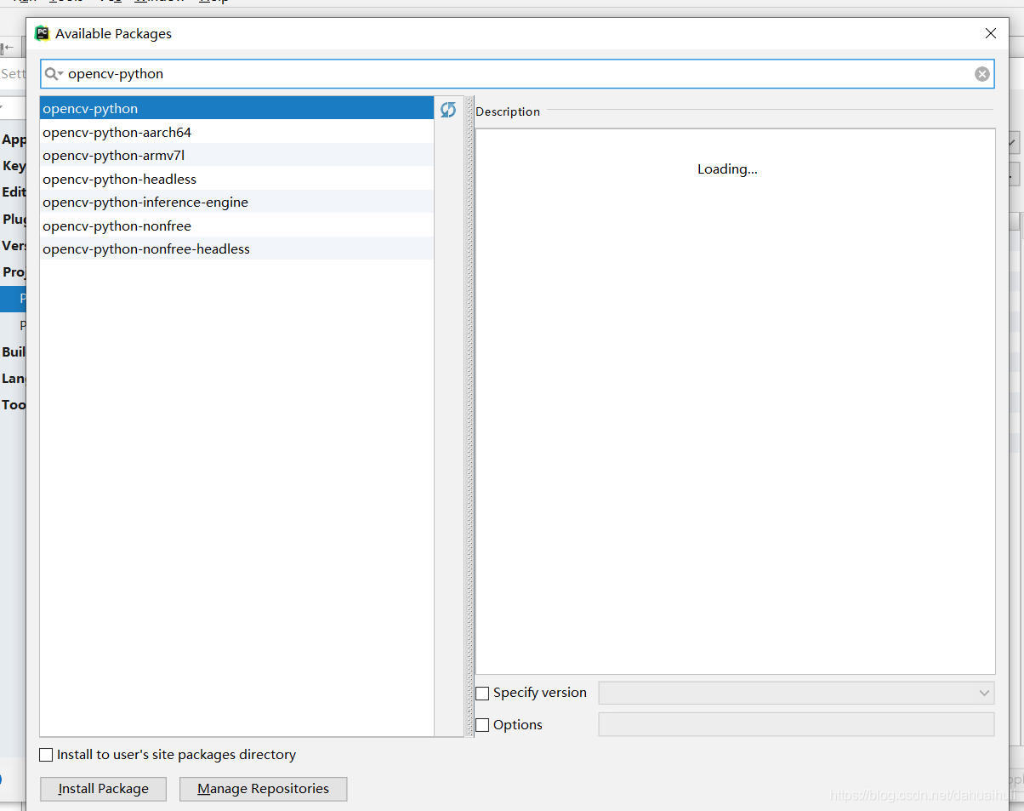
Task: Select opencv-python-nonfree package
Action: click(236, 226)
